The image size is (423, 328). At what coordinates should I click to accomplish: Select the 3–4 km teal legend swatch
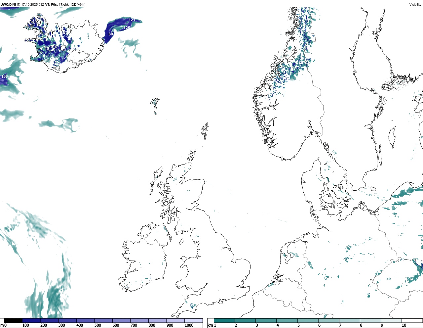(266, 321)
